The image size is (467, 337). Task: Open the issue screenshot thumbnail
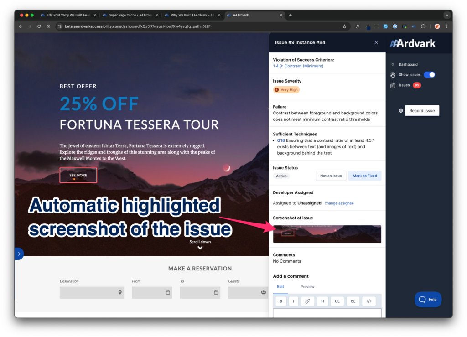point(327,234)
